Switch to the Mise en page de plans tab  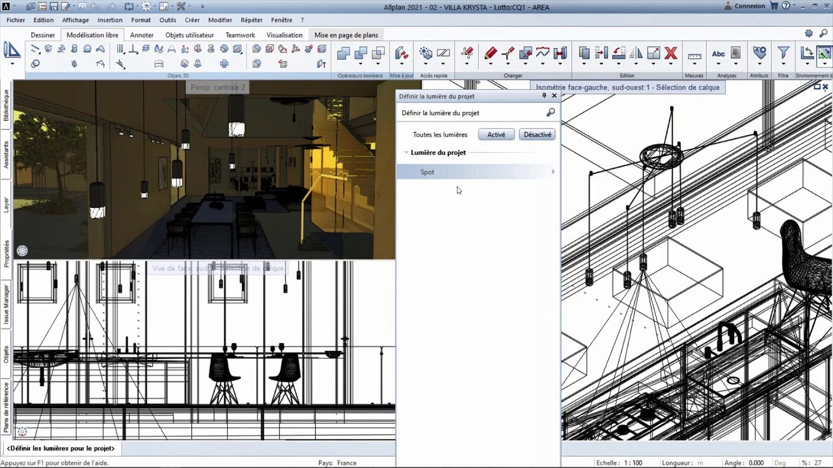pos(346,35)
